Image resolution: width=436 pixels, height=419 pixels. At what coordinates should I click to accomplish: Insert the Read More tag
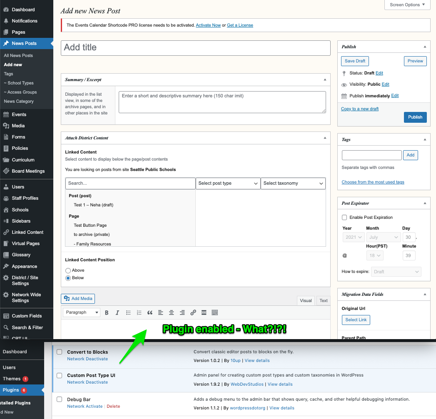(204, 312)
